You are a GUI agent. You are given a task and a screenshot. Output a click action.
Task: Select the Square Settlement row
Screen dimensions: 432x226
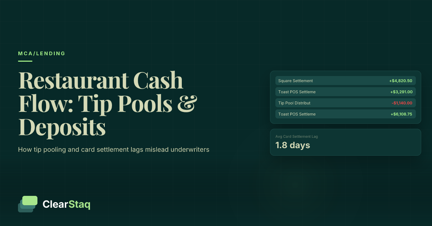point(346,81)
